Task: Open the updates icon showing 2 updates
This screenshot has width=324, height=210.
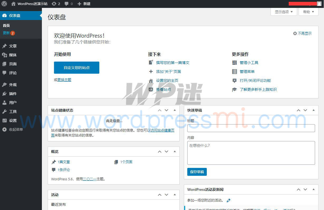Action: (x=54, y=4)
